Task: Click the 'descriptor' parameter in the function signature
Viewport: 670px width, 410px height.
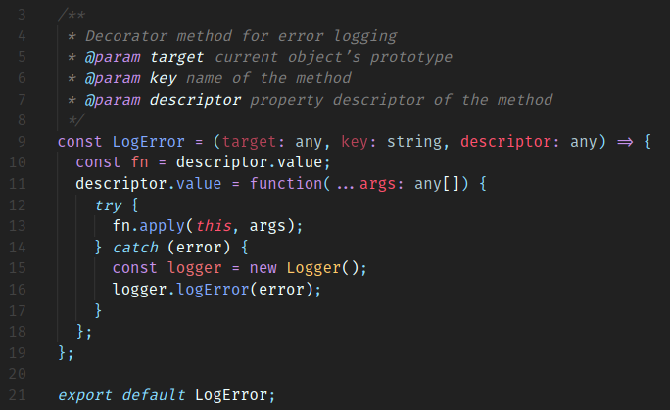Action: coord(505,141)
